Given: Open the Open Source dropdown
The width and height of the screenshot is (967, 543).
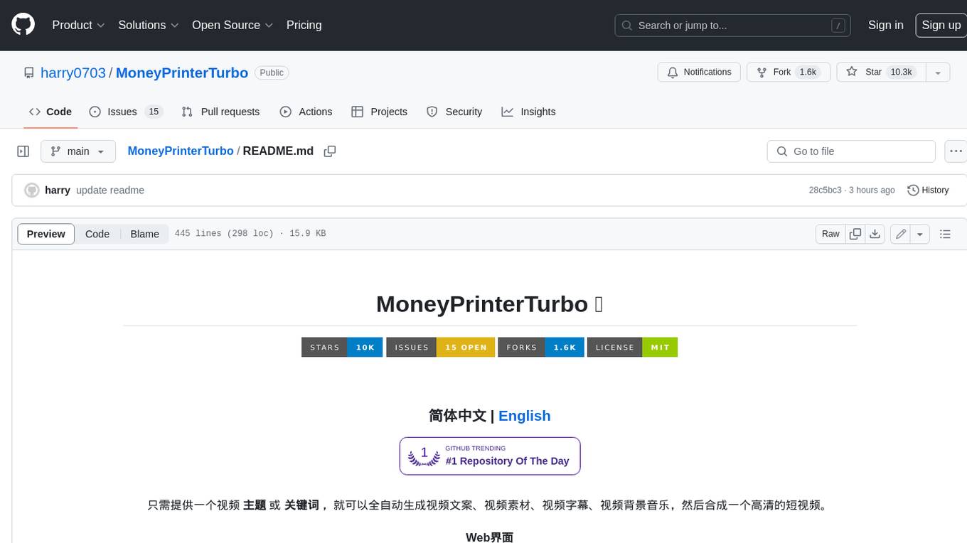Looking at the screenshot, I should 233,25.
